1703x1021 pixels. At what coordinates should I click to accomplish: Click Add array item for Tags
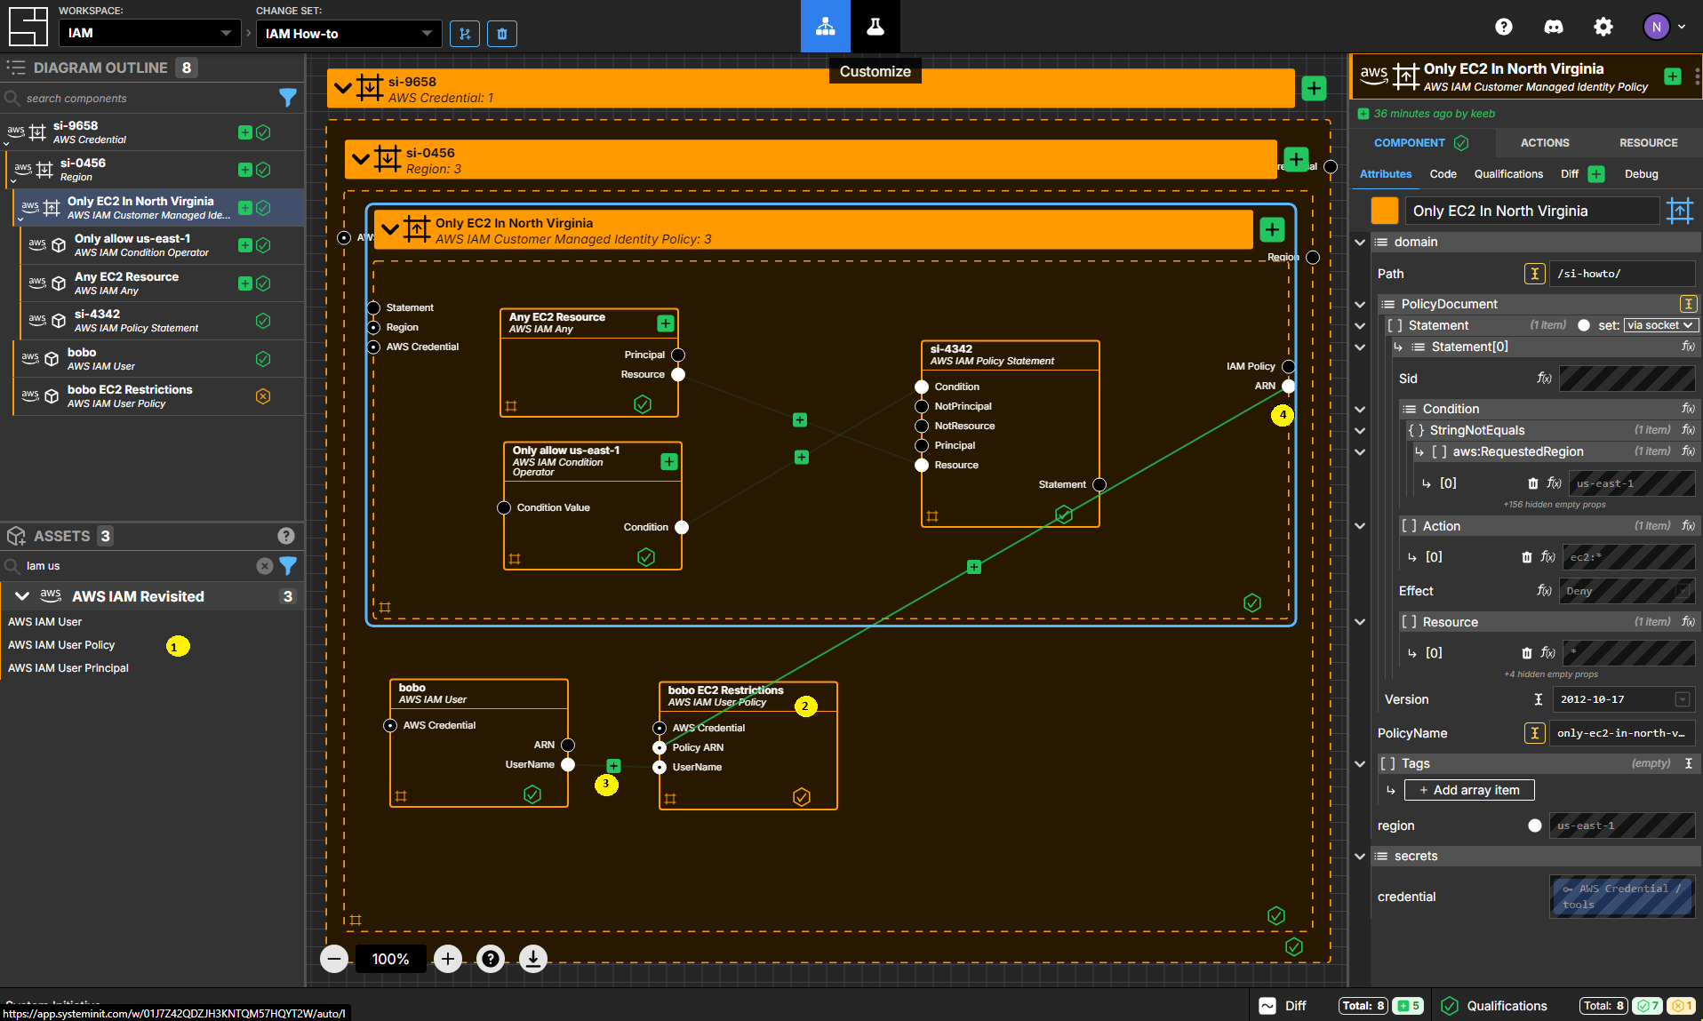tap(1469, 790)
